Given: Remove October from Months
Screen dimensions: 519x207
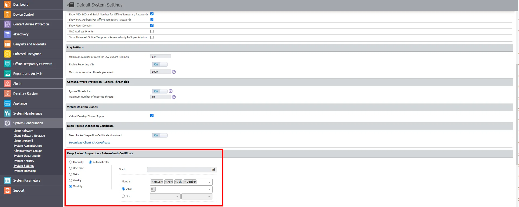Looking at the screenshot, I should click(185, 182).
